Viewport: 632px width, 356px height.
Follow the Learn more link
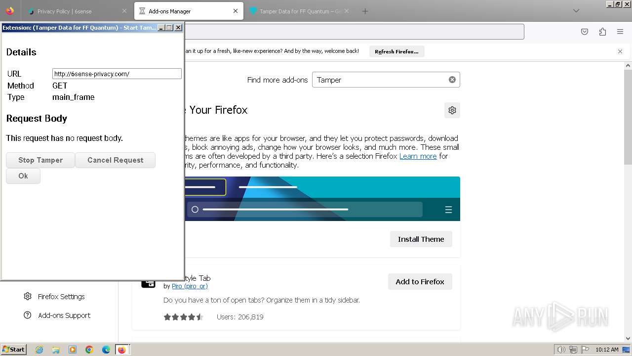tap(418, 156)
